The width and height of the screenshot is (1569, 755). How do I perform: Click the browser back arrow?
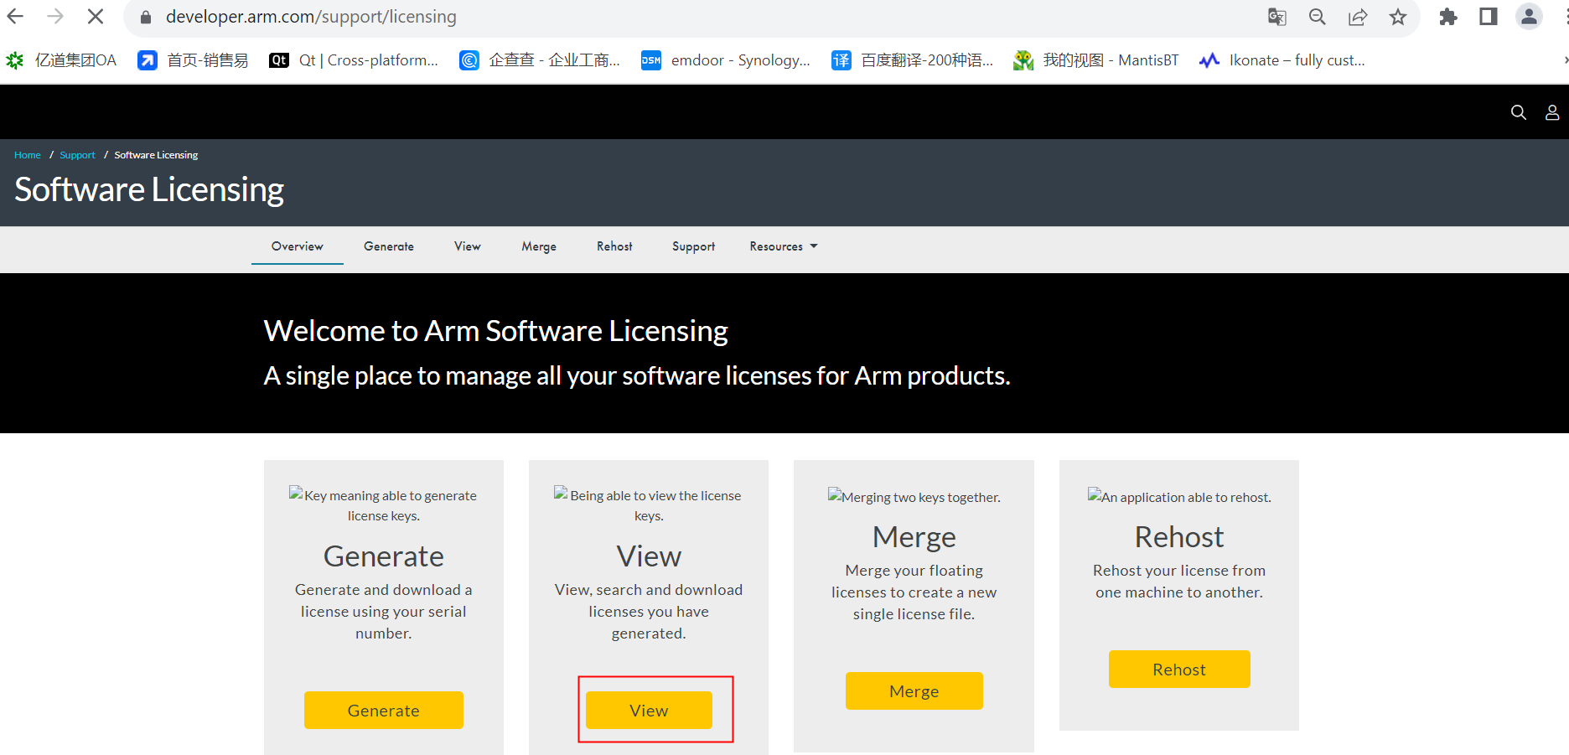click(x=15, y=17)
